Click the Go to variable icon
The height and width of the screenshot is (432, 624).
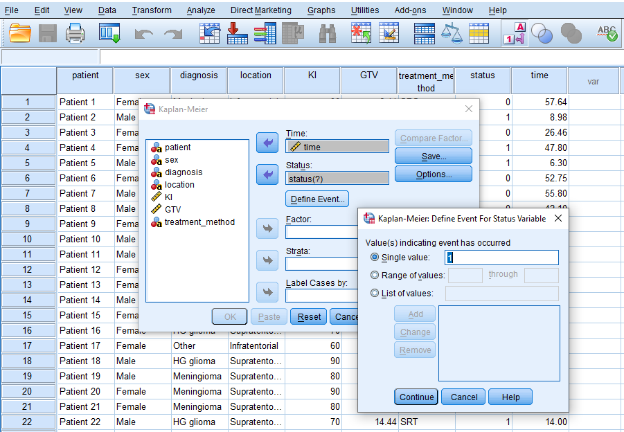click(x=237, y=33)
